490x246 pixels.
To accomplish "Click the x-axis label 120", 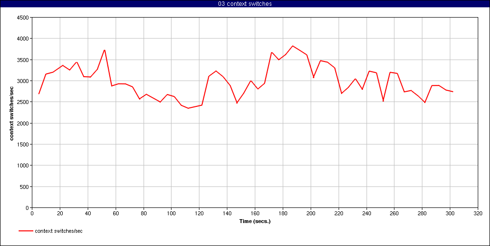I will point(199,213).
